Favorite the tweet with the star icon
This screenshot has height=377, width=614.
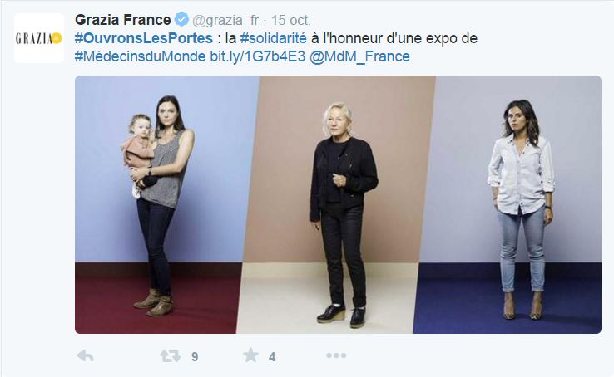point(250,355)
